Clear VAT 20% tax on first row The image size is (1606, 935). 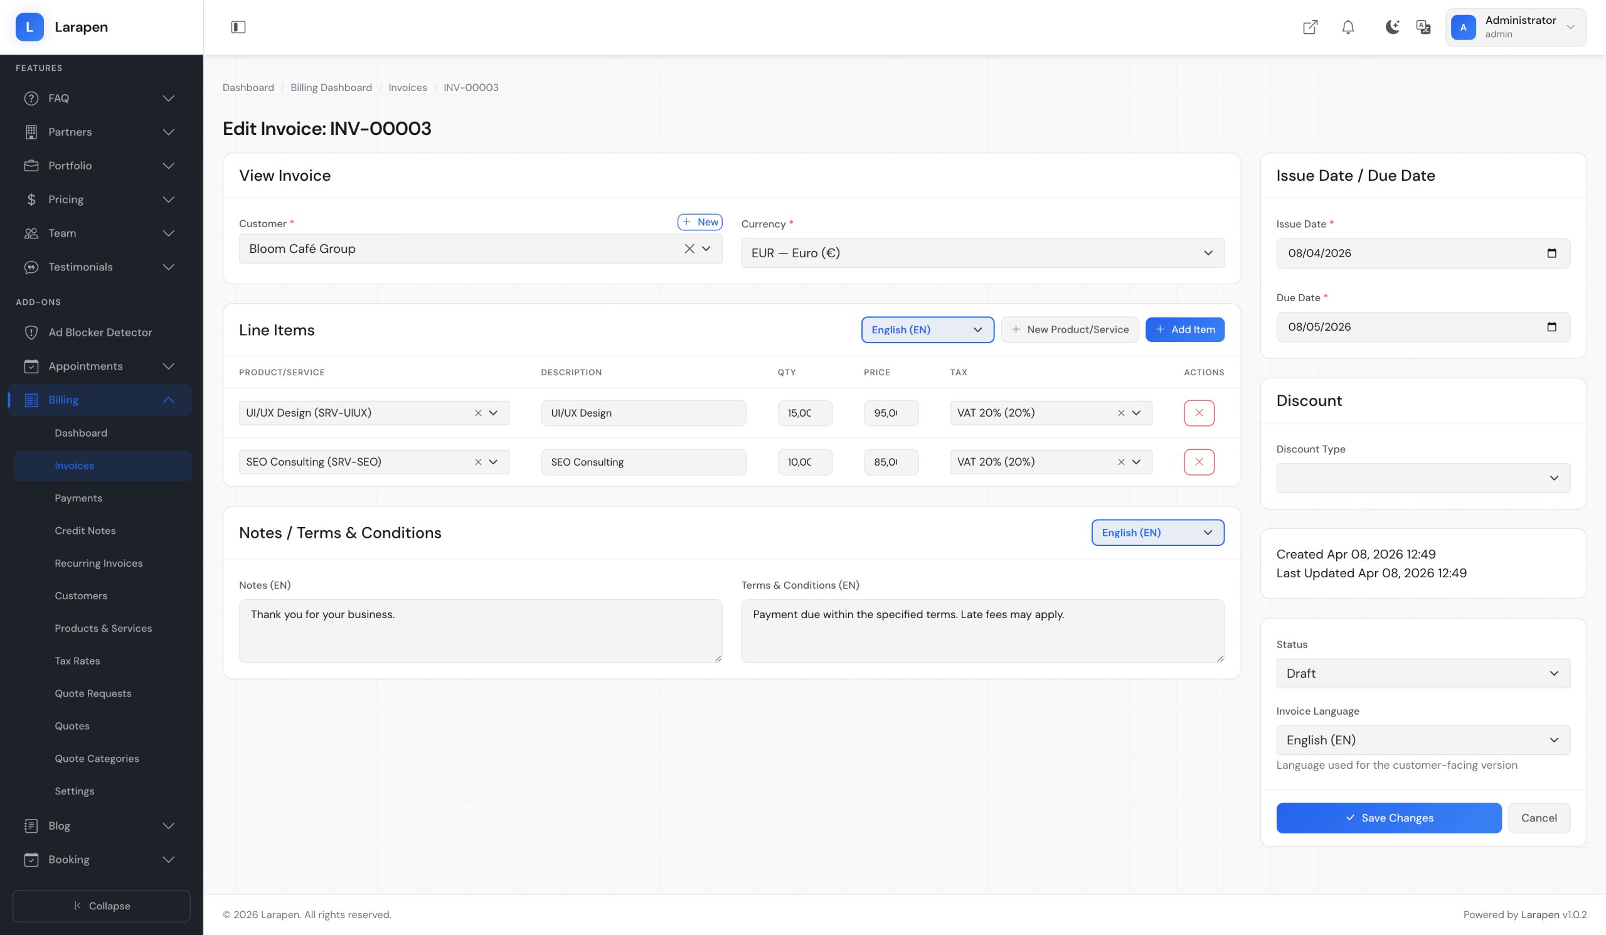point(1120,413)
